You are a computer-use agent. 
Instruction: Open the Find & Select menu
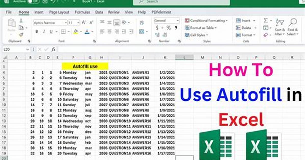click(x=292, y=27)
